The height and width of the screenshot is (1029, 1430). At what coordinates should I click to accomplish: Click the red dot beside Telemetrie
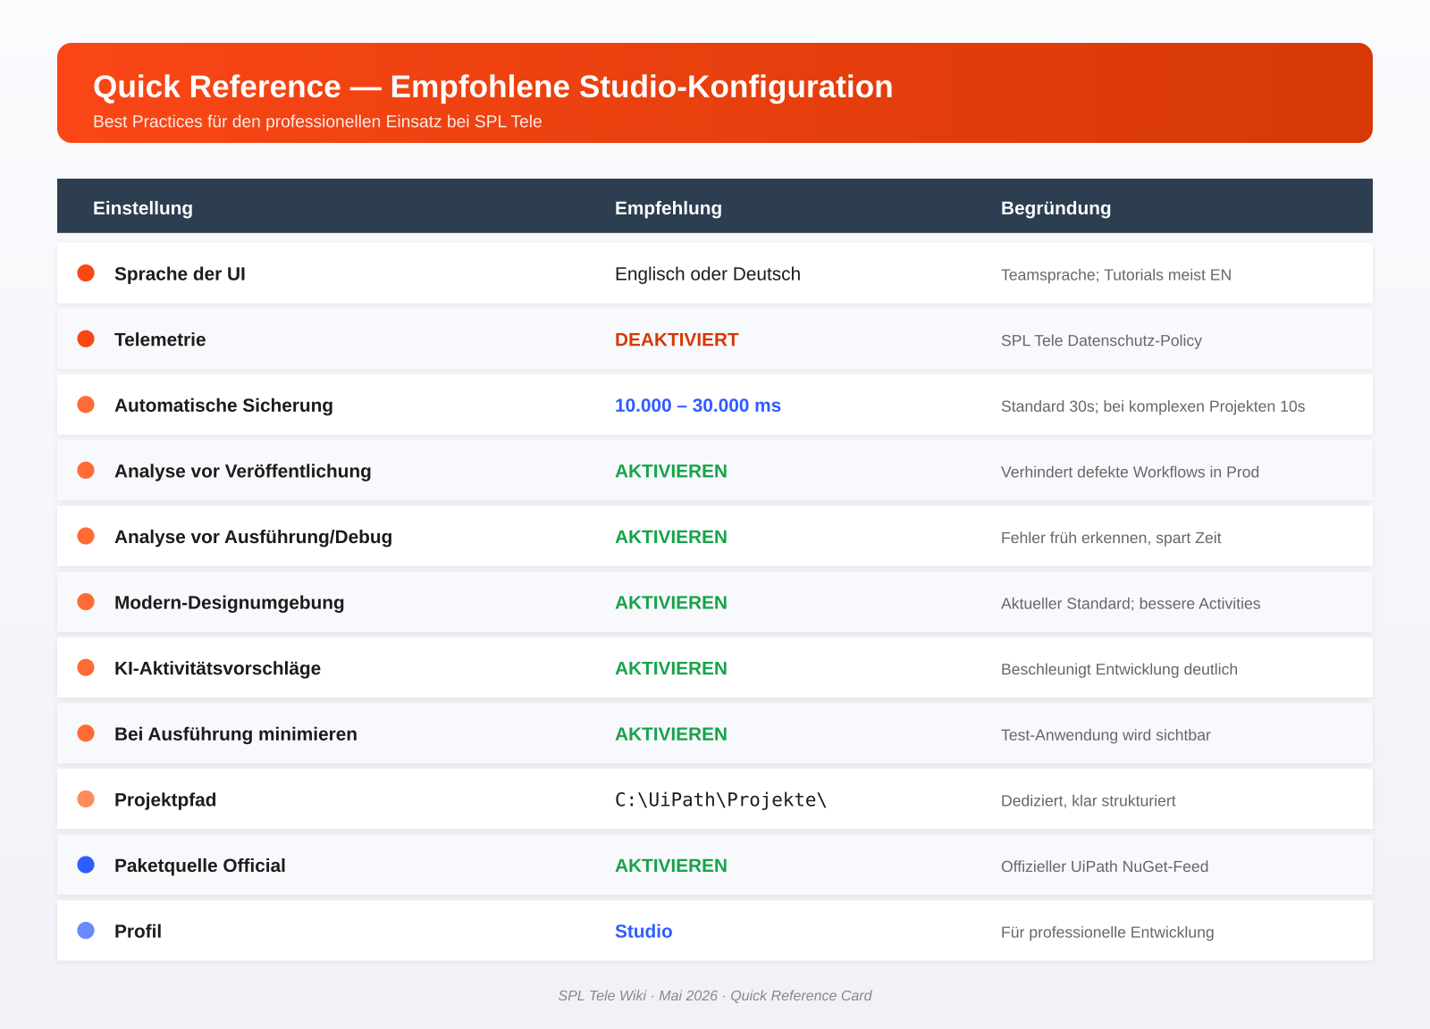[86, 339]
